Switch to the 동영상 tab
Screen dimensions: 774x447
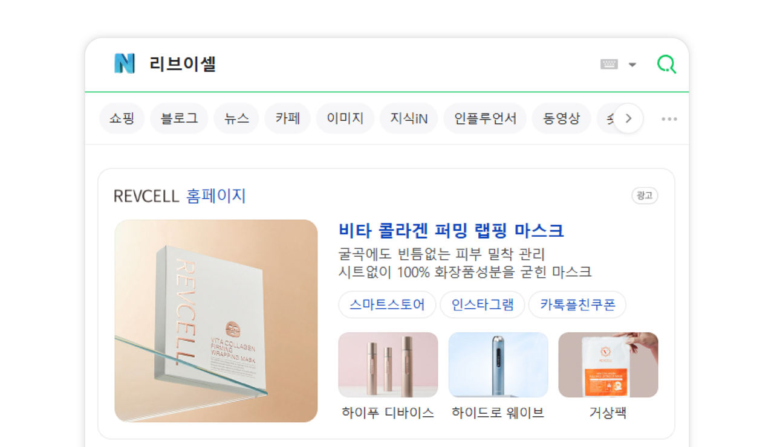pyautogui.click(x=561, y=118)
